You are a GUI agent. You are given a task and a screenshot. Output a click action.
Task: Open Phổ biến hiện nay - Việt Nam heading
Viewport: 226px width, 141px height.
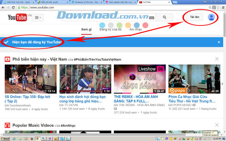40,59
